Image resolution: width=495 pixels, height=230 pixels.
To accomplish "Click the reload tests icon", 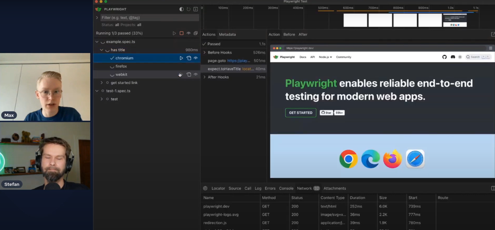I will (x=188, y=9).
